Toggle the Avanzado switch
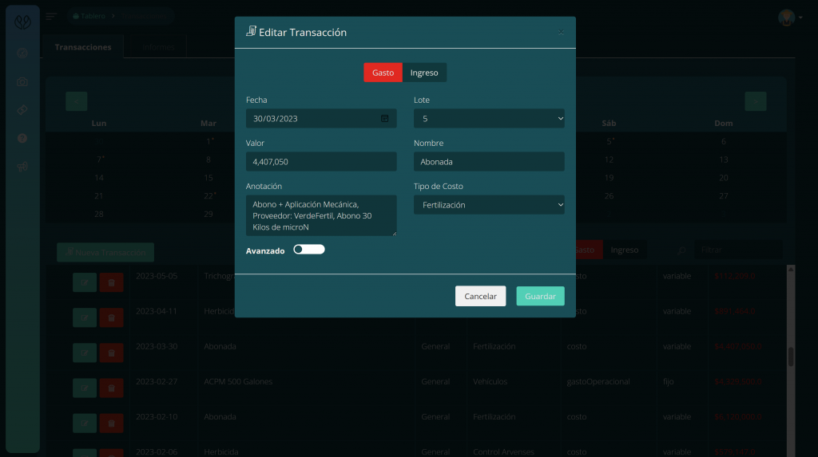The height and width of the screenshot is (457, 818). 309,250
